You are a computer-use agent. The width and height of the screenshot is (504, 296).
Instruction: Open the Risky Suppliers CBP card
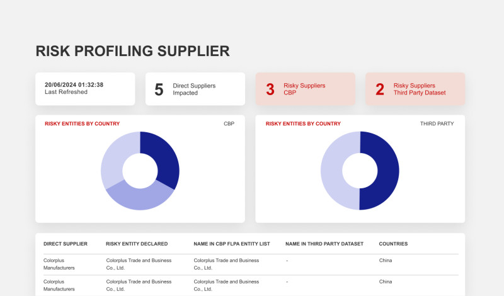(305, 89)
